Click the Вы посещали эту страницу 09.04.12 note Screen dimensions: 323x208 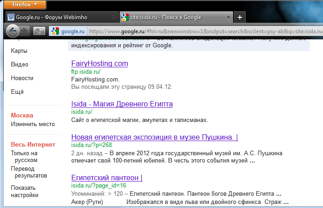point(122,87)
